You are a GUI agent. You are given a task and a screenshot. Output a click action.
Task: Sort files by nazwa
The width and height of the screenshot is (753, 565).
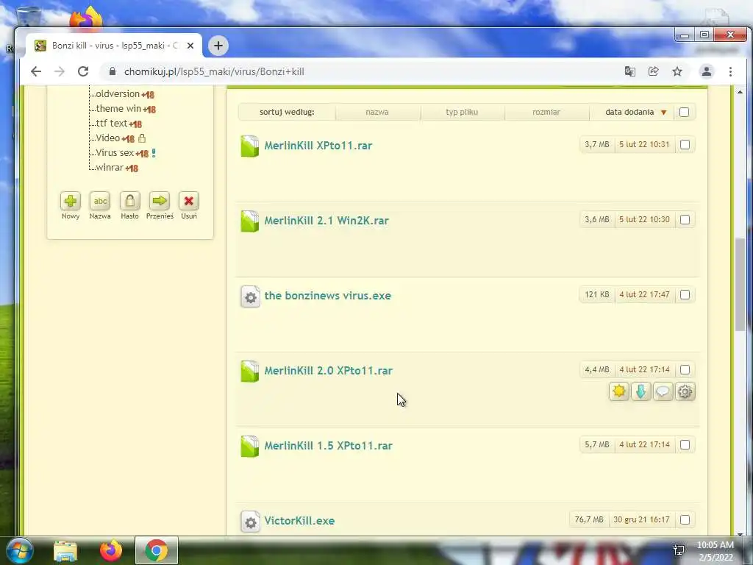click(x=377, y=112)
